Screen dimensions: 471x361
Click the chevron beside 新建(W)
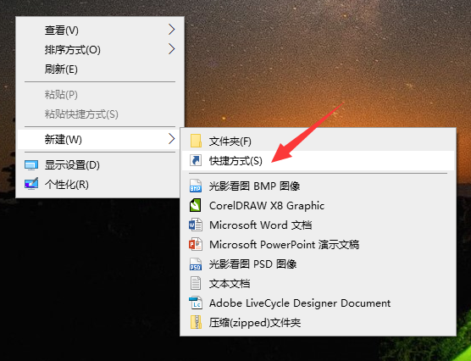171,139
